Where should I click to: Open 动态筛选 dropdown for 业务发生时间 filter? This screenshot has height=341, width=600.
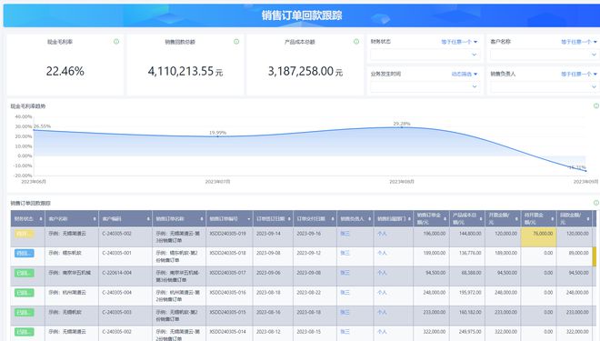click(x=465, y=74)
